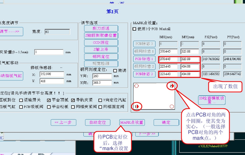Click the Y向 钢网刻度 input field
Viewport: 245px width, 155px height.
(102, 76)
